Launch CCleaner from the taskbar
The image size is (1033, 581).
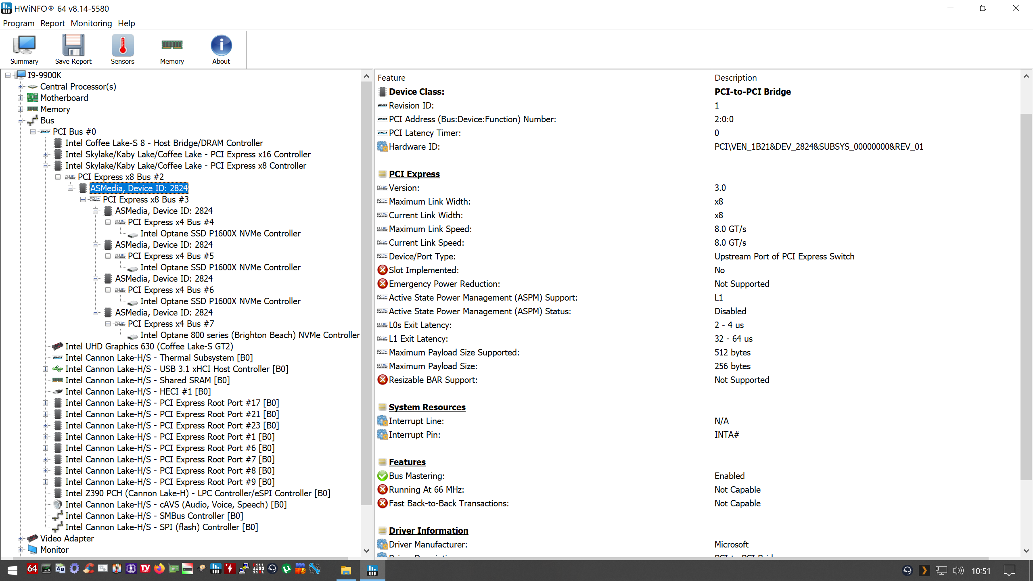(88, 569)
